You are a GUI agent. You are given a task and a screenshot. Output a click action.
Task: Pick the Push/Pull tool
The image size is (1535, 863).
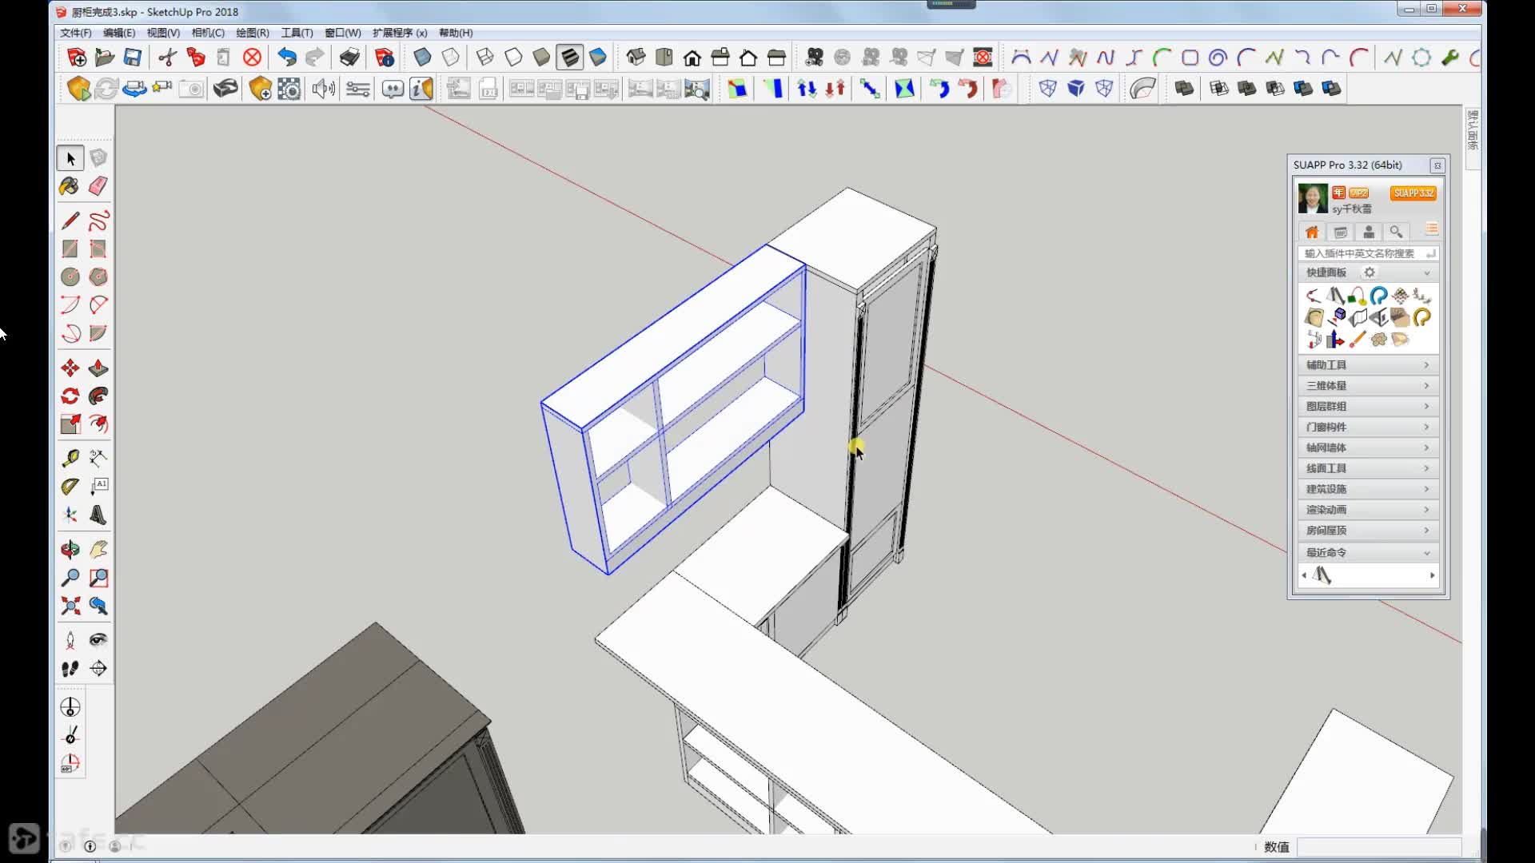coord(98,368)
